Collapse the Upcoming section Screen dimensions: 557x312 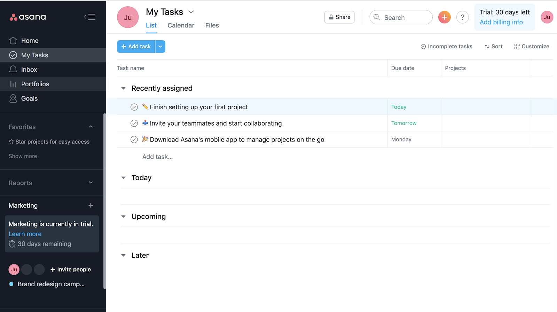(123, 216)
